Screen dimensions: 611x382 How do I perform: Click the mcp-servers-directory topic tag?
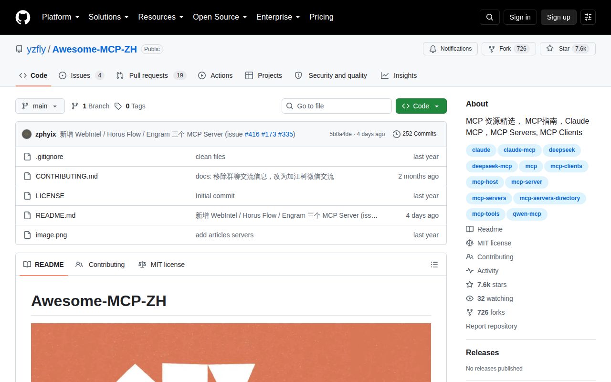click(x=550, y=198)
